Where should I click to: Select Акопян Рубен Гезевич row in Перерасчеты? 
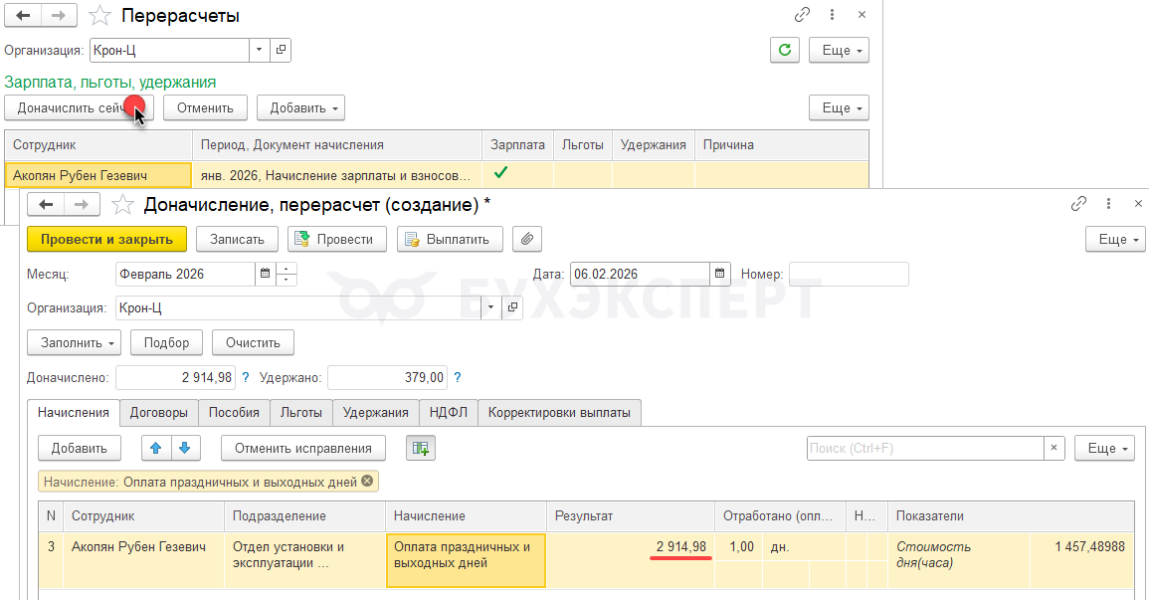point(98,175)
